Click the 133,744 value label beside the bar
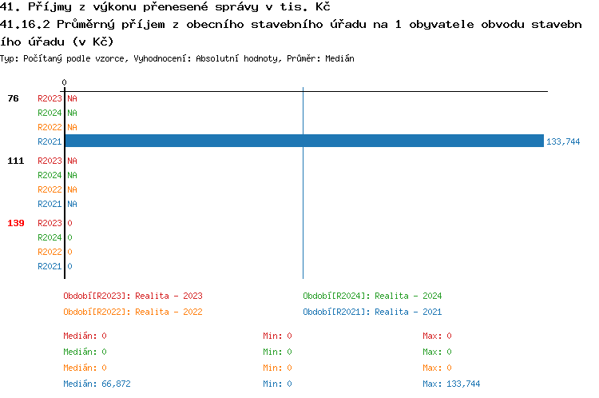 [x=563, y=141]
